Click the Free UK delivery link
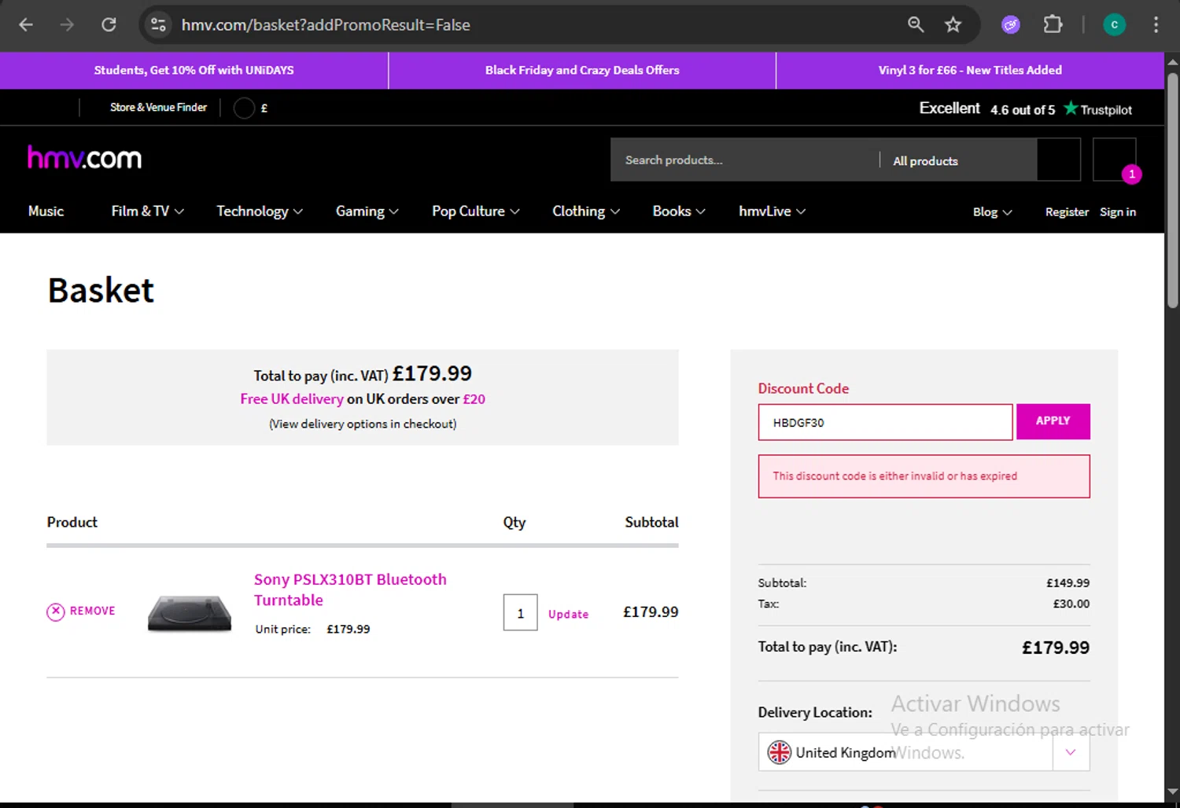1180x808 pixels. pos(292,399)
